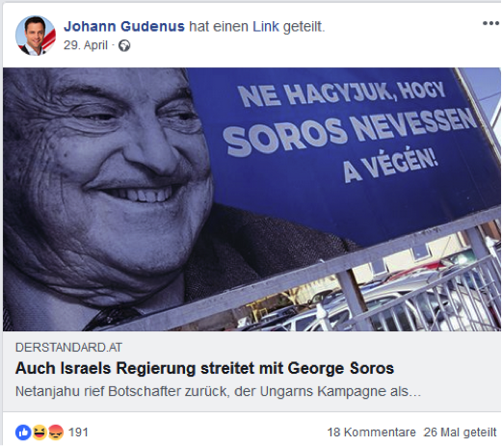Click the blue thumbs-up Like reaction icon
502x446 pixels.
pos(23,433)
